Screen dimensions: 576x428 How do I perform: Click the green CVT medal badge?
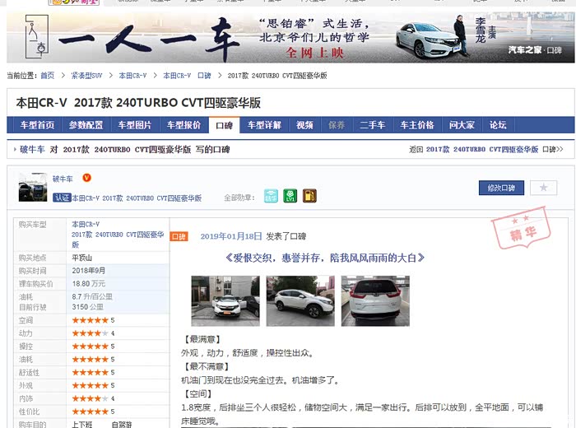tap(290, 196)
